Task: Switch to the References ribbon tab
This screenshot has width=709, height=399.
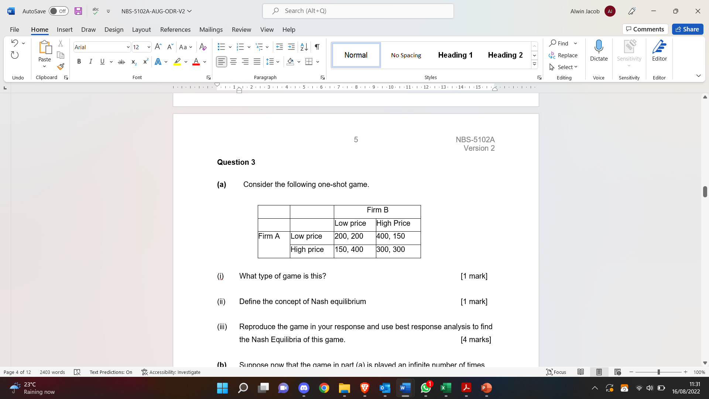Action: (x=175, y=30)
